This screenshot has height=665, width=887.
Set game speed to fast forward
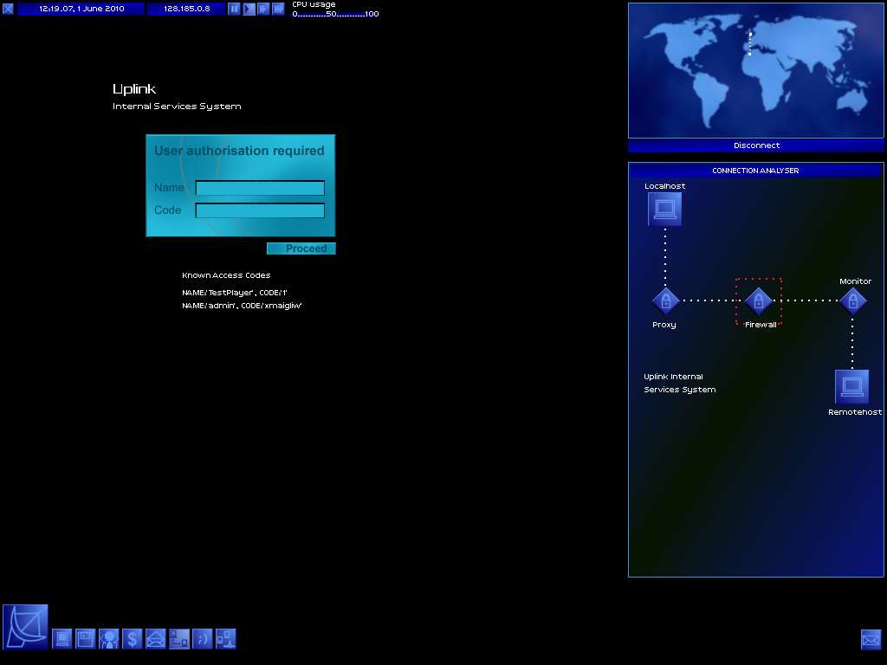[263, 9]
